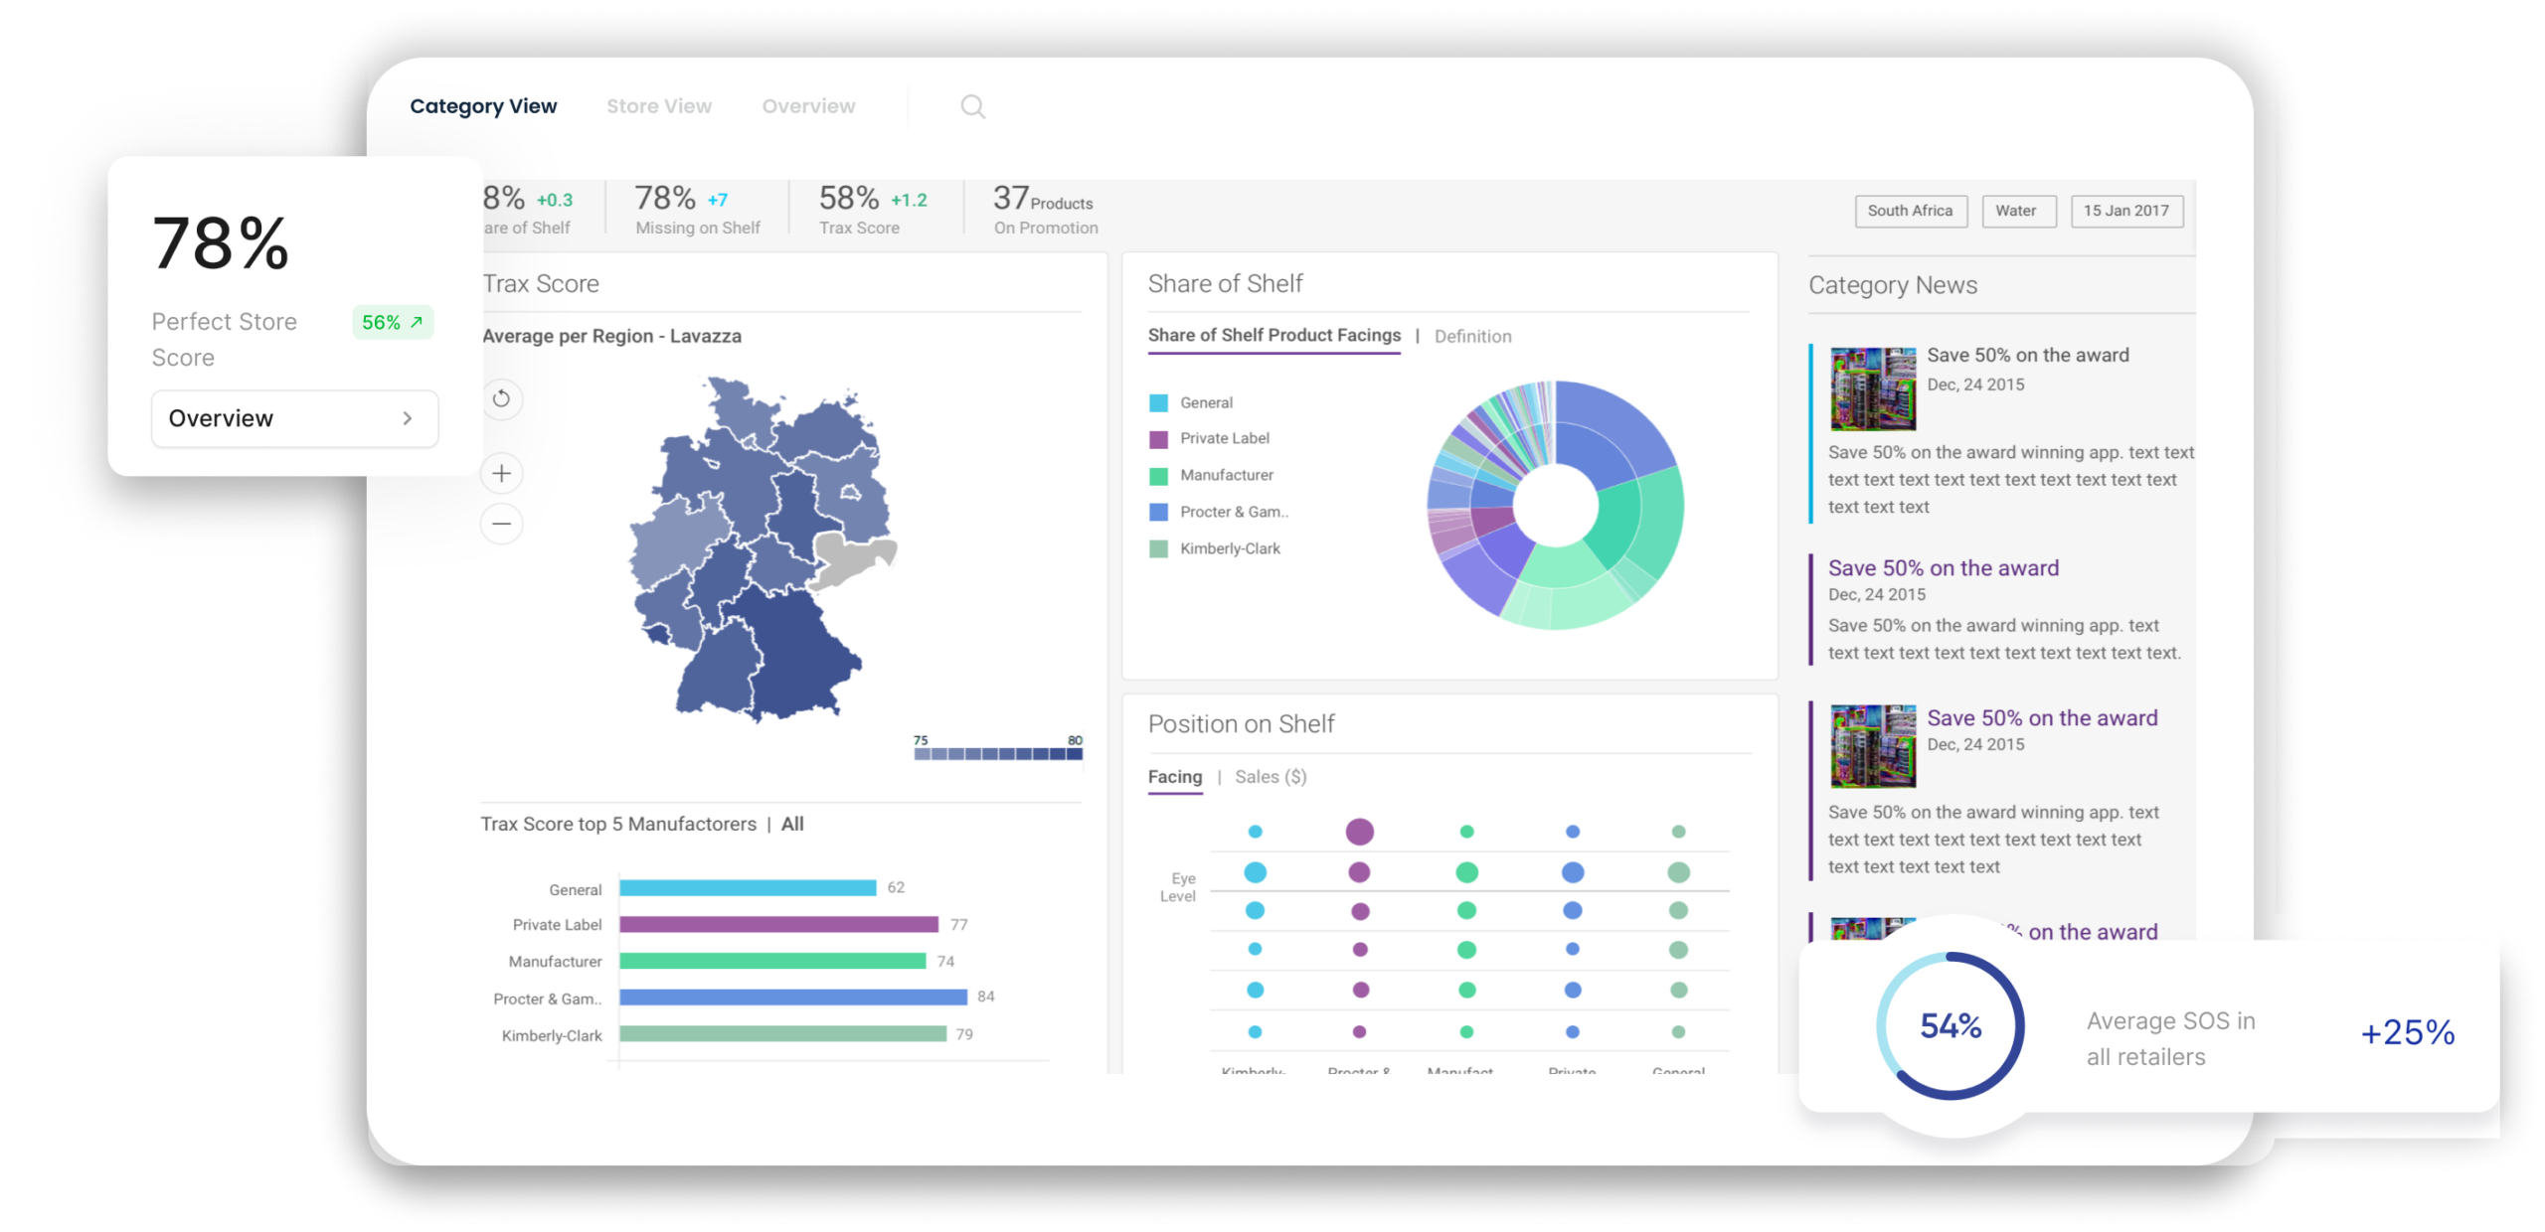Click the large purple dot in Position chart

(x=1359, y=832)
